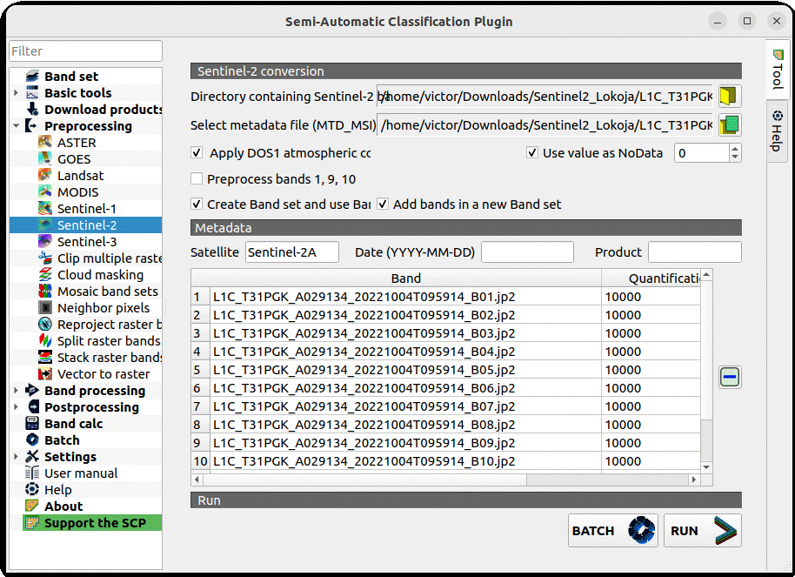The image size is (795, 577).
Task: Open the User manual icon
Action: click(32, 473)
